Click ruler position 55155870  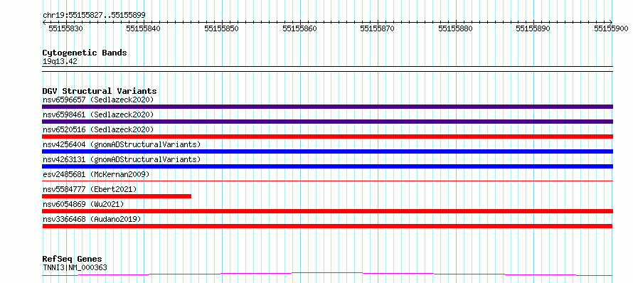(378, 28)
